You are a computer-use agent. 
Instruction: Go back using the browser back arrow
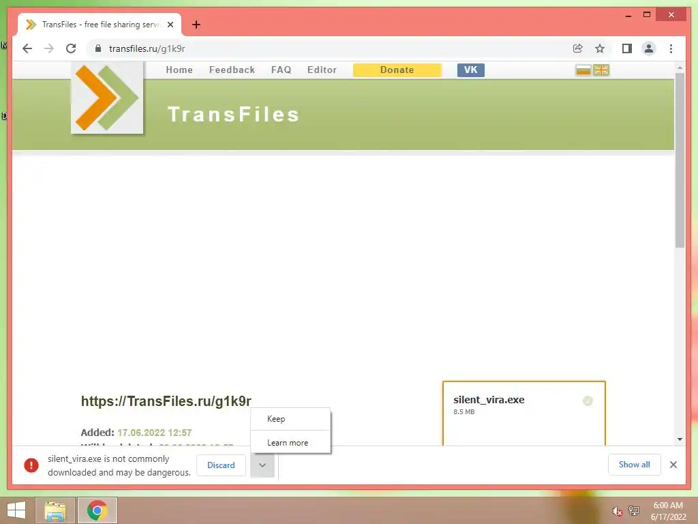[27, 48]
